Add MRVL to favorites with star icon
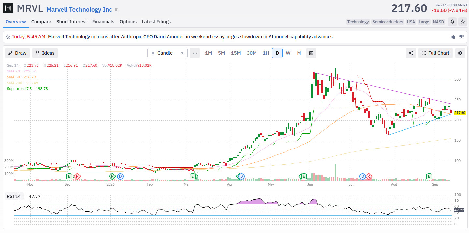The height and width of the screenshot is (233, 469). click(462, 22)
